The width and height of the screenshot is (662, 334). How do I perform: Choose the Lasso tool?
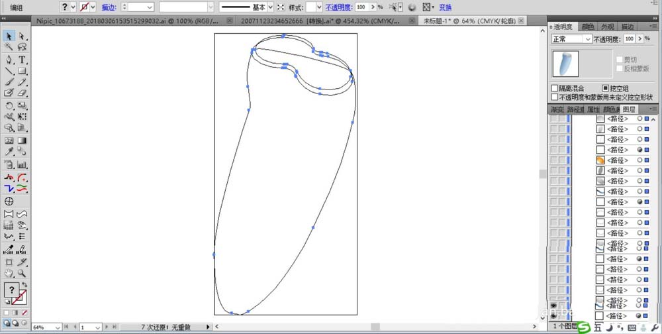[x=22, y=47]
